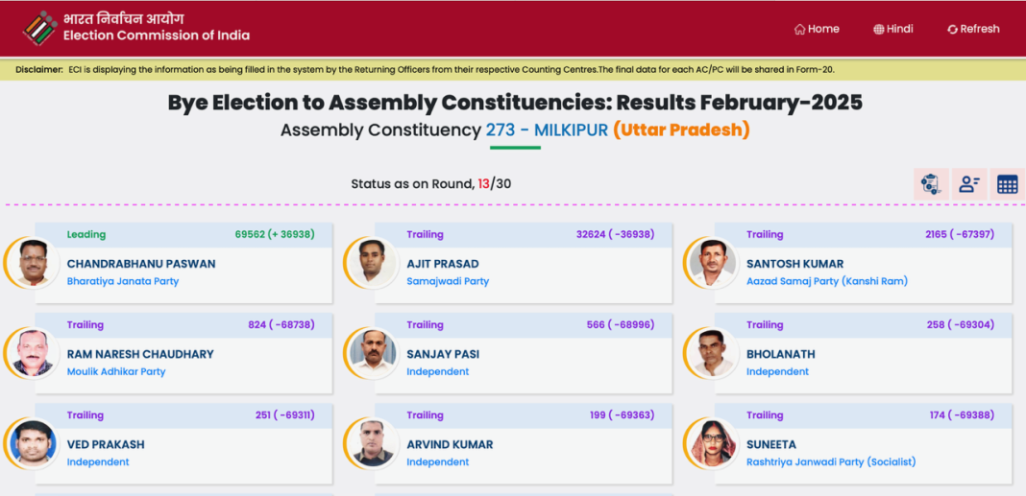
Task: Open the round-wise clipboard view icon
Action: (x=931, y=184)
